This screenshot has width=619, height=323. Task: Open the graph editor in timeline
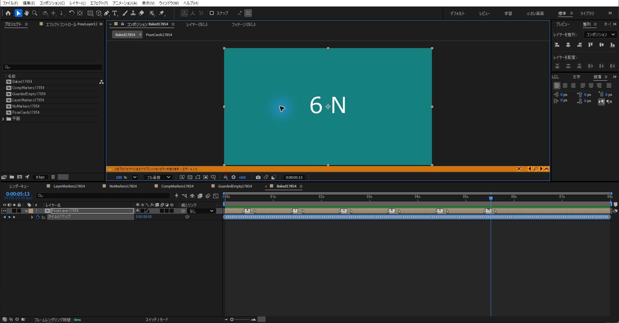[216, 196]
